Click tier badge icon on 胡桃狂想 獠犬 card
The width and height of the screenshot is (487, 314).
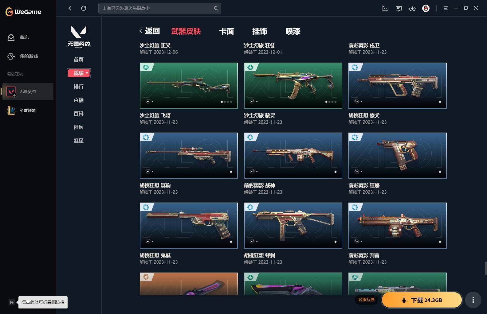click(355, 68)
